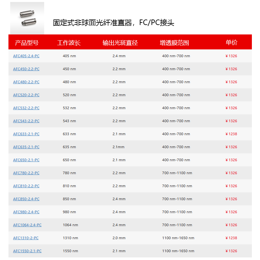Click the 2.1 mm cell in AFC1550 row
260x260 pixels.
tap(119, 251)
